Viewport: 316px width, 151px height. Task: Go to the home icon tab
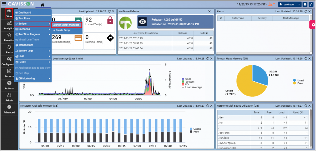[43, 5]
